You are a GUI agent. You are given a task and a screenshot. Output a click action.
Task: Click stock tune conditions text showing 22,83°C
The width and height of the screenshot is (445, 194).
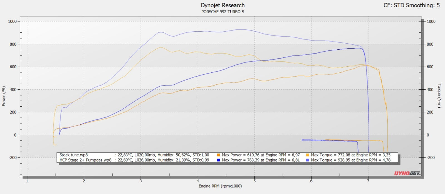pyautogui.click(x=162, y=155)
